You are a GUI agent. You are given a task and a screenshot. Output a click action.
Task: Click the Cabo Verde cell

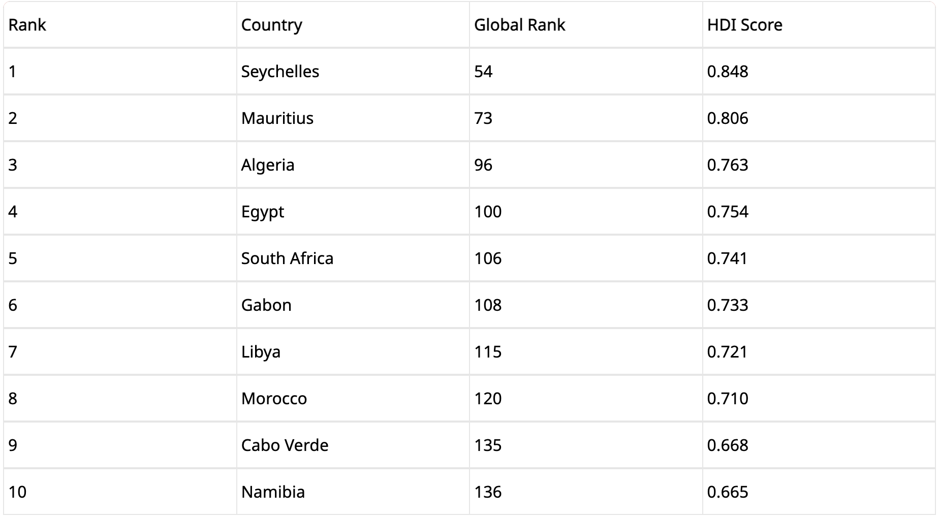pos(285,445)
